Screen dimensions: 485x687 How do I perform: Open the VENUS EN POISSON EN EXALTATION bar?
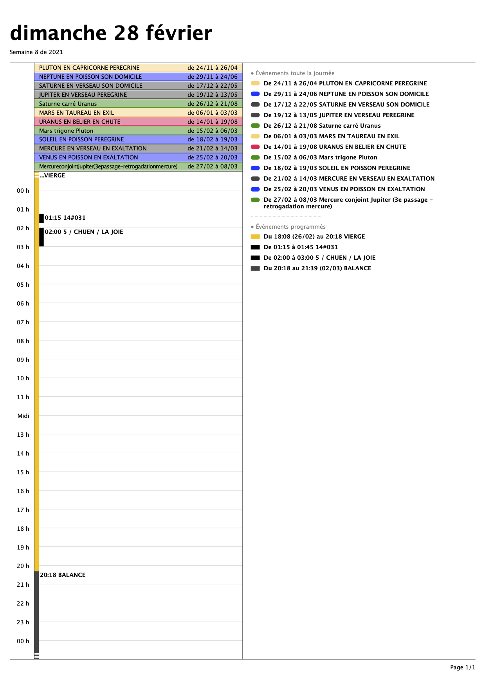tap(138, 157)
